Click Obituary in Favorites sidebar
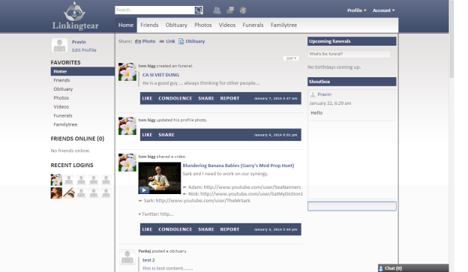 point(63,89)
